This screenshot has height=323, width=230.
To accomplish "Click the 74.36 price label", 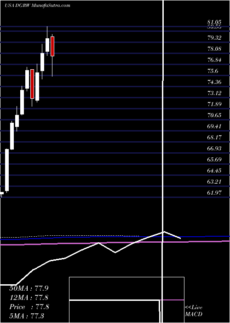I will (214, 82).
